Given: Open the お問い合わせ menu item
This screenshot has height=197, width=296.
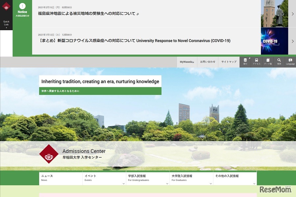Looking at the screenshot, I should pos(208,61).
